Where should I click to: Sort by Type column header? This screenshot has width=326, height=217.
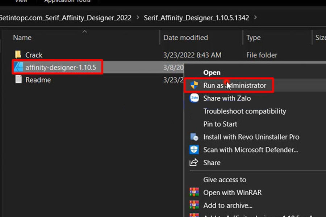[x=253, y=38]
